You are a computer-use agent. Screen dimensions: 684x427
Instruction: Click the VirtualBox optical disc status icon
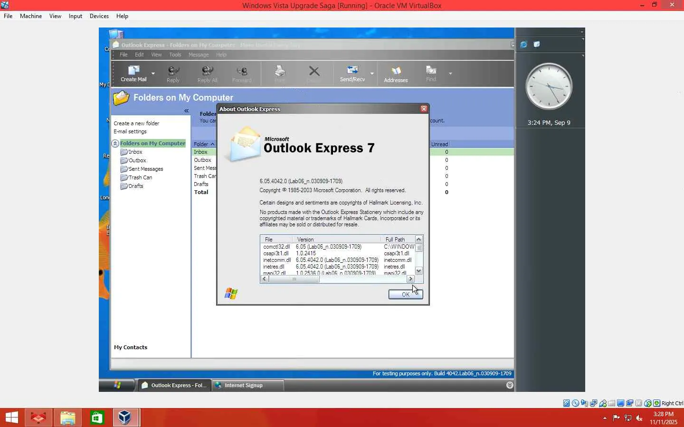click(576, 403)
